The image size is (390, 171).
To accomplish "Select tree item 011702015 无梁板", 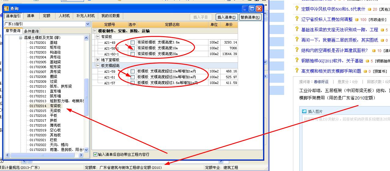I will [45, 111].
